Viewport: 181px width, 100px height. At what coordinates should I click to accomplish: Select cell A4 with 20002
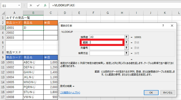point(14,33)
